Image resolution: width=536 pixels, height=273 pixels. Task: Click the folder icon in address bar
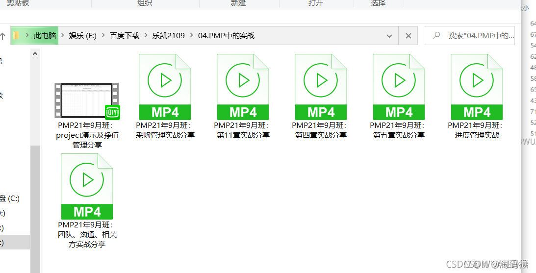[16, 36]
